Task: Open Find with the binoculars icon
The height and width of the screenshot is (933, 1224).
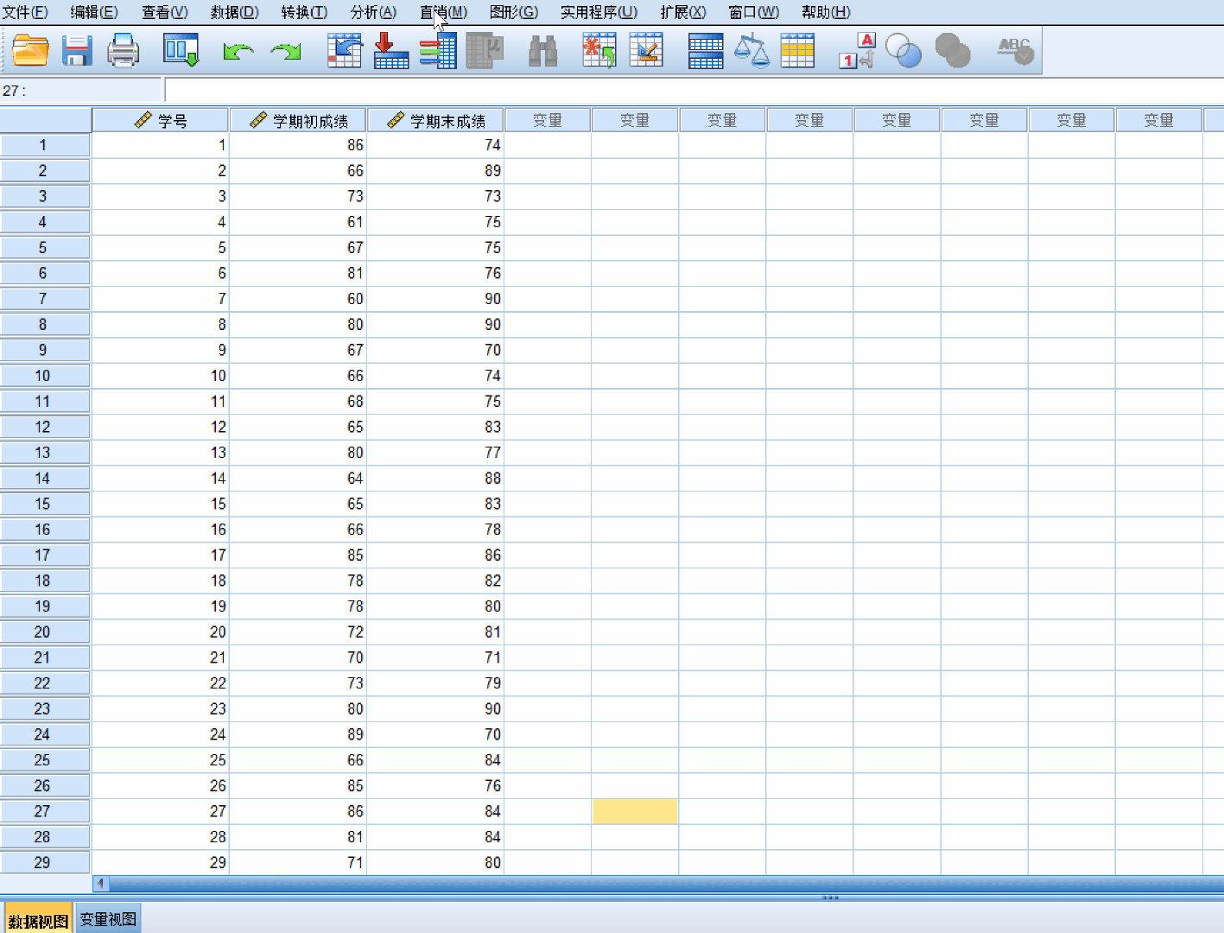Action: (x=542, y=51)
